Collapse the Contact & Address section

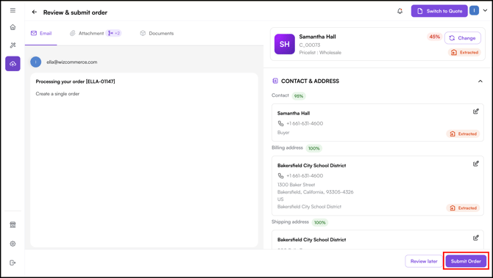[x=480, y=81]
